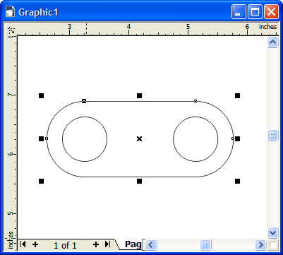Click the top-center selection handle

click(x=139, y=95)
